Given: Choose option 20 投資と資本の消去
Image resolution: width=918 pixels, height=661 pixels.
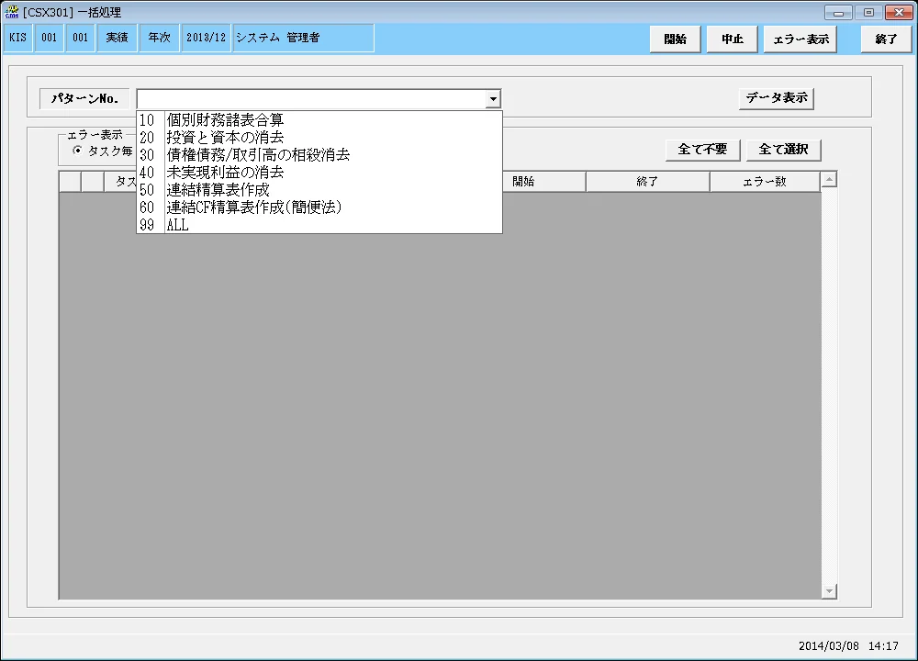Looking at the screenshot, I should [319, 138].
